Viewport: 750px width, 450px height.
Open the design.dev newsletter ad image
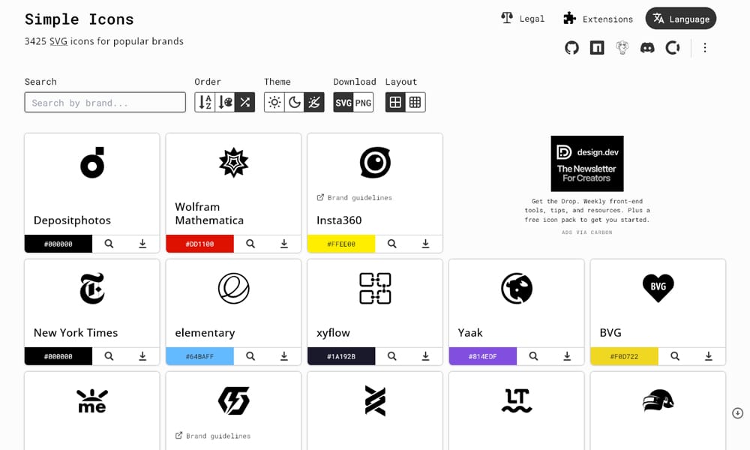[x=587, y=163]
